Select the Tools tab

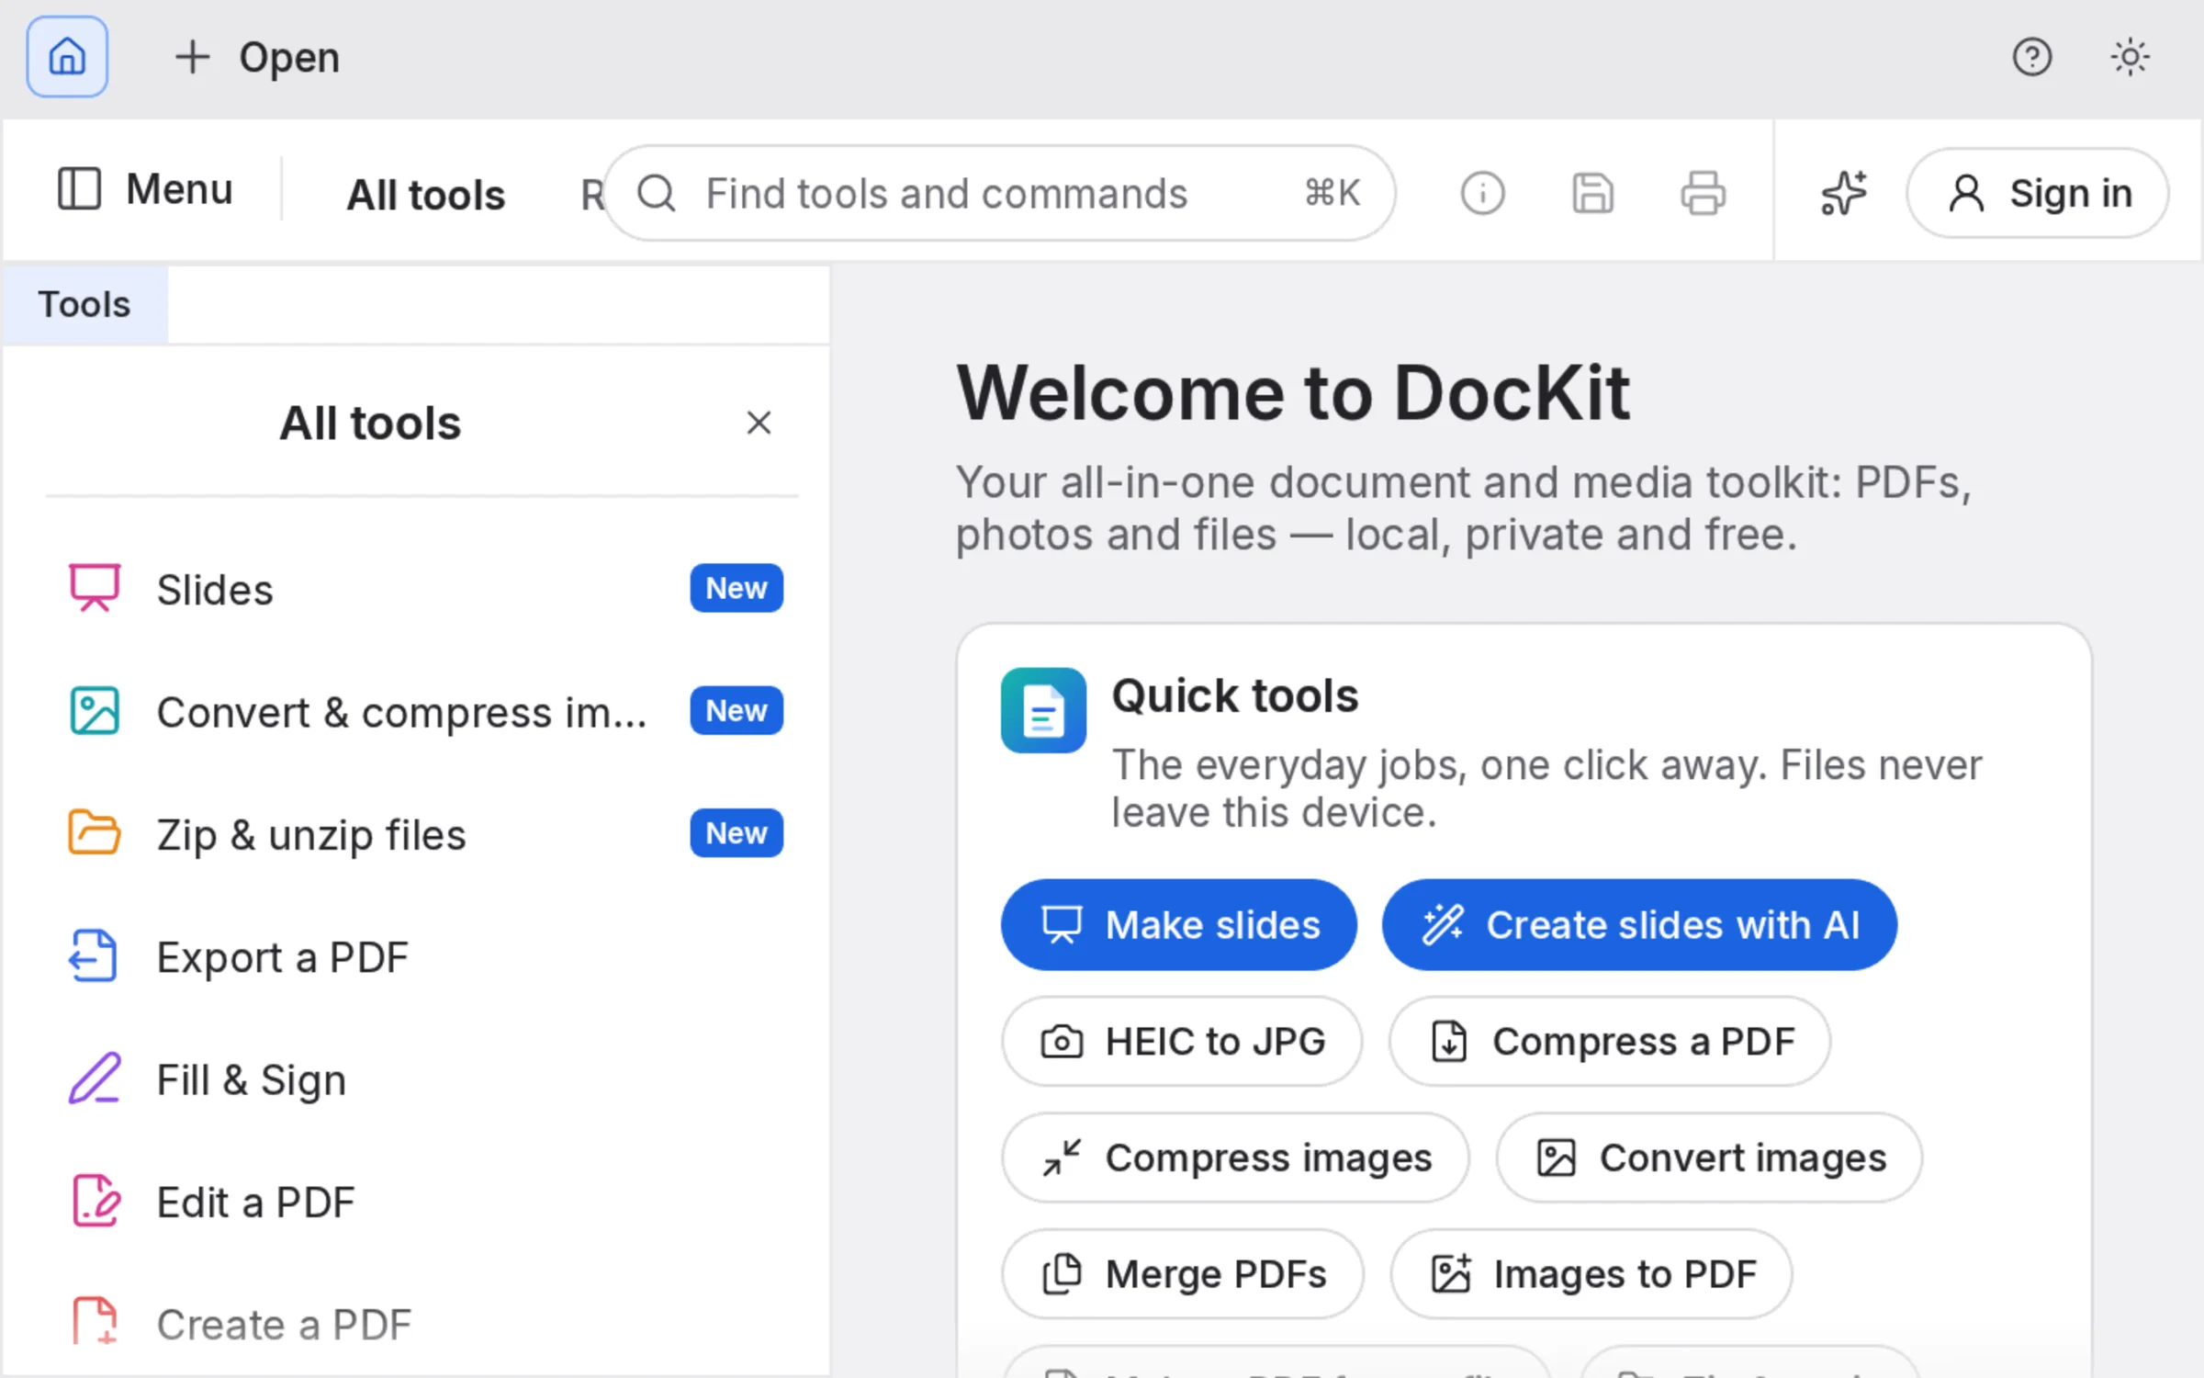click(x=84, y=305)
